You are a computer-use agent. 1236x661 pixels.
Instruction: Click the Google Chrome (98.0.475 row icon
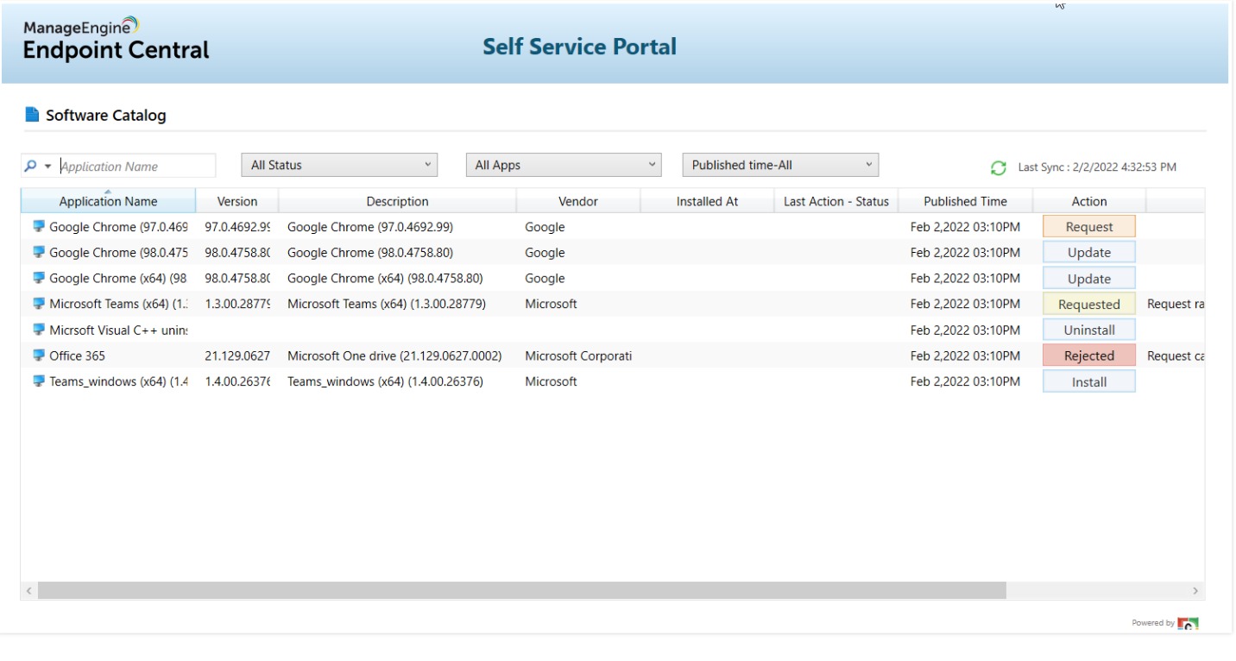38,253
